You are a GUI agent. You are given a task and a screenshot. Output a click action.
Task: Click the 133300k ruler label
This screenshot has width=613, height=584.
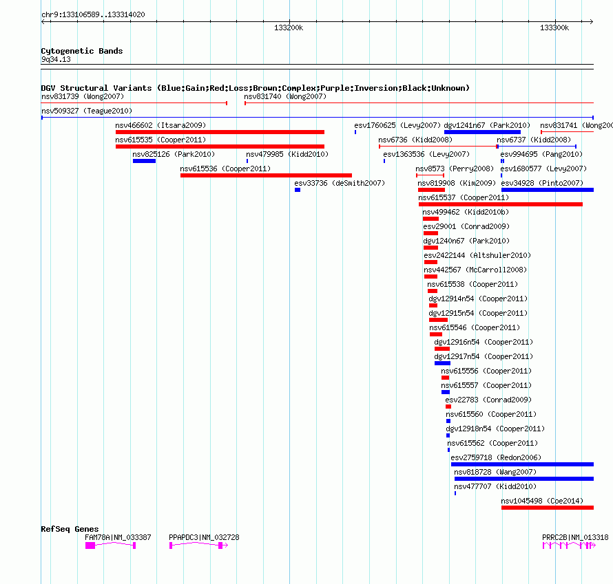554,28
